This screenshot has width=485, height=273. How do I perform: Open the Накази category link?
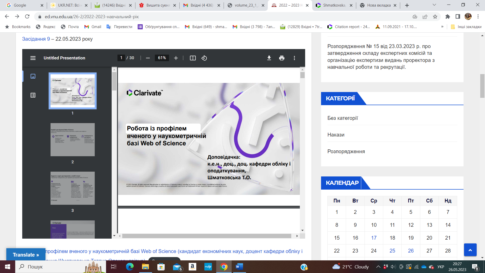coord(336,135)
